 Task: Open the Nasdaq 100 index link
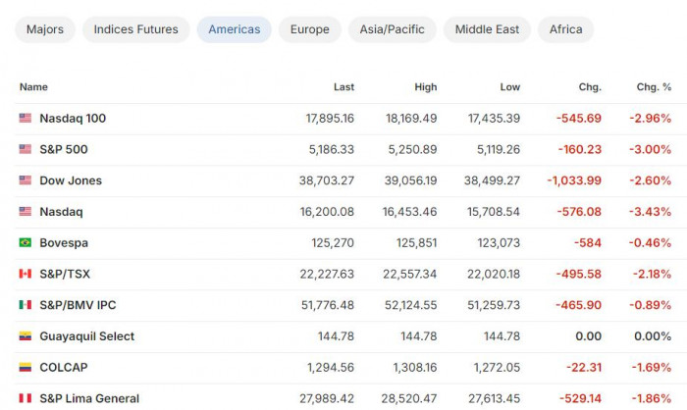point(73,119)
